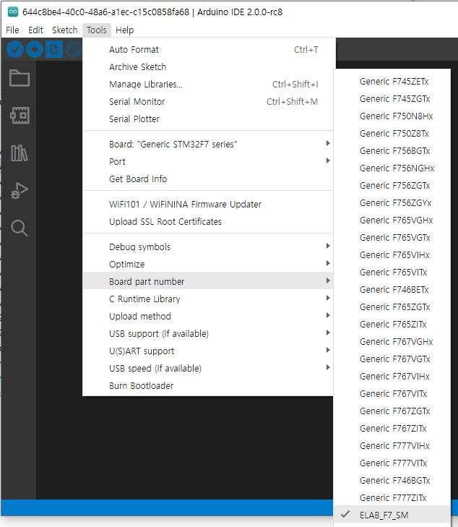Open the Search magnifier sidebar icon
The image size is (458, 527).
point(19,228)
